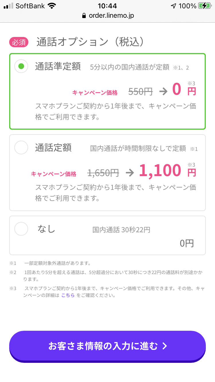Tap the pink 必須 badge

[x=19, y=42]
